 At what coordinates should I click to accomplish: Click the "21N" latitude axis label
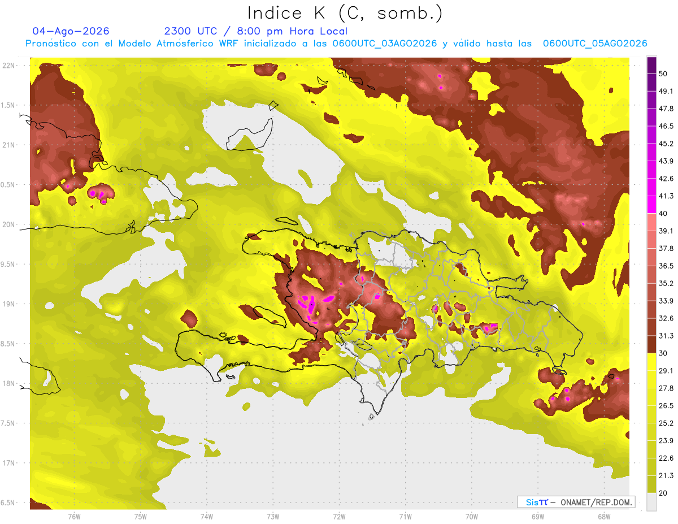(9, 145)
